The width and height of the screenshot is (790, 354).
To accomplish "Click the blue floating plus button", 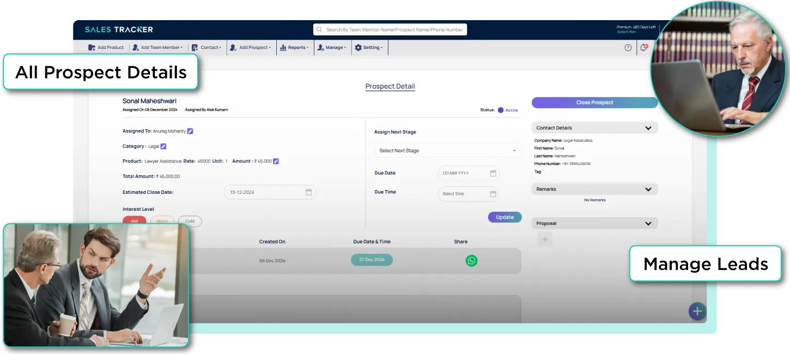I will tap(697, 312).
